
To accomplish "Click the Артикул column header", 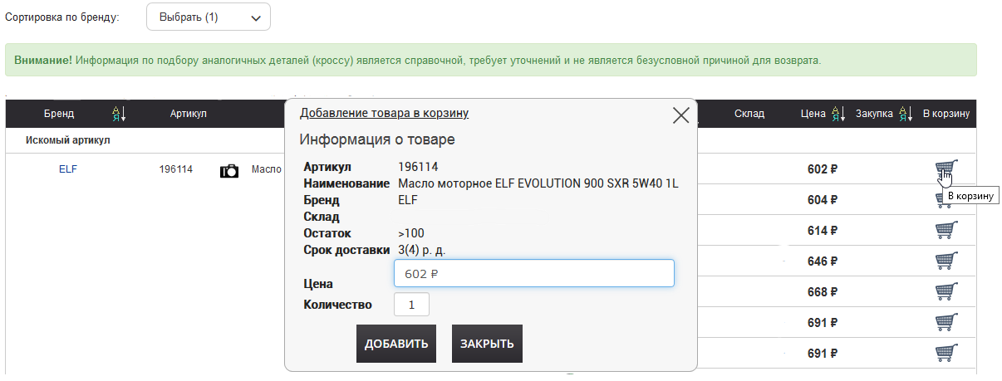I will (x=188, y=114).
